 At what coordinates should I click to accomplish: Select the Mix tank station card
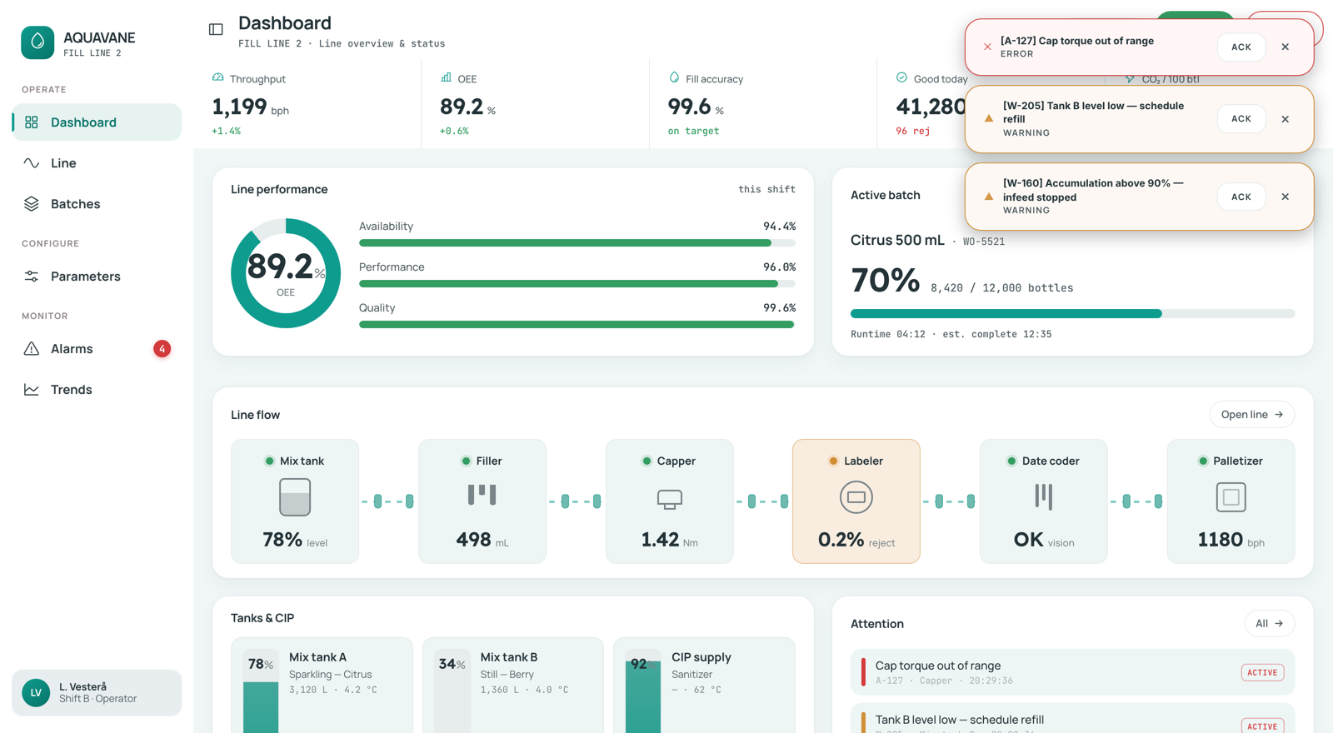(295, 501)
